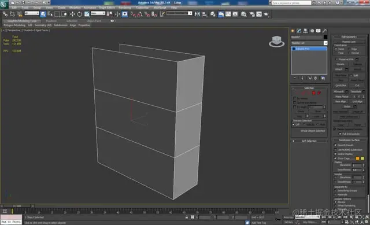Viewport: 370px width, 225px height.
Task: Open the Rendered Frame Window icon
Action: 259,14
